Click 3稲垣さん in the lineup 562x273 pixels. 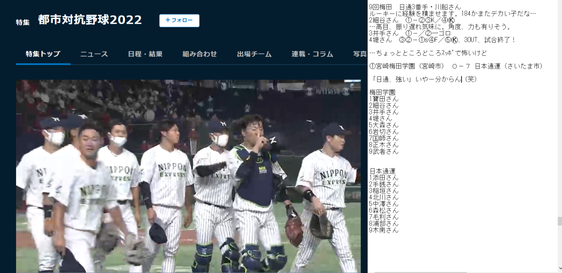click(x=384, y=191)
